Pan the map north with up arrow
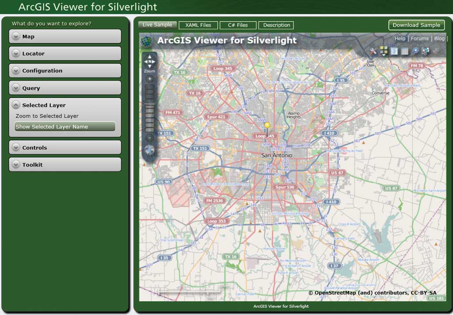The image size is (453, 315). (x=150, y=57)
